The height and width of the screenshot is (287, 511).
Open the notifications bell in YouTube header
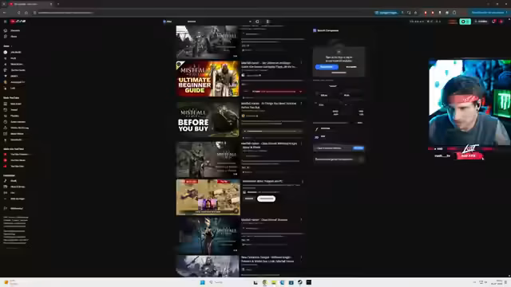(493, 22)
